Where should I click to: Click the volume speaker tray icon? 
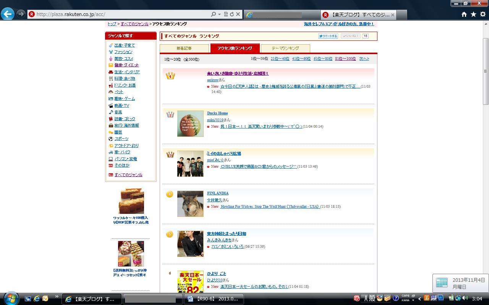[x=465, y=299]
